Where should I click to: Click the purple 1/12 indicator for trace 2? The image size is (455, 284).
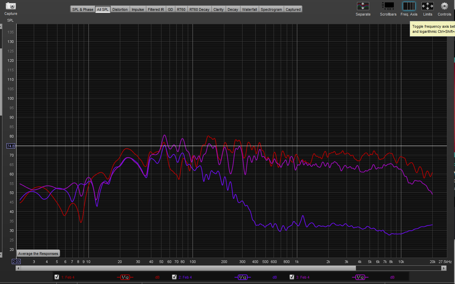point(243,277)
